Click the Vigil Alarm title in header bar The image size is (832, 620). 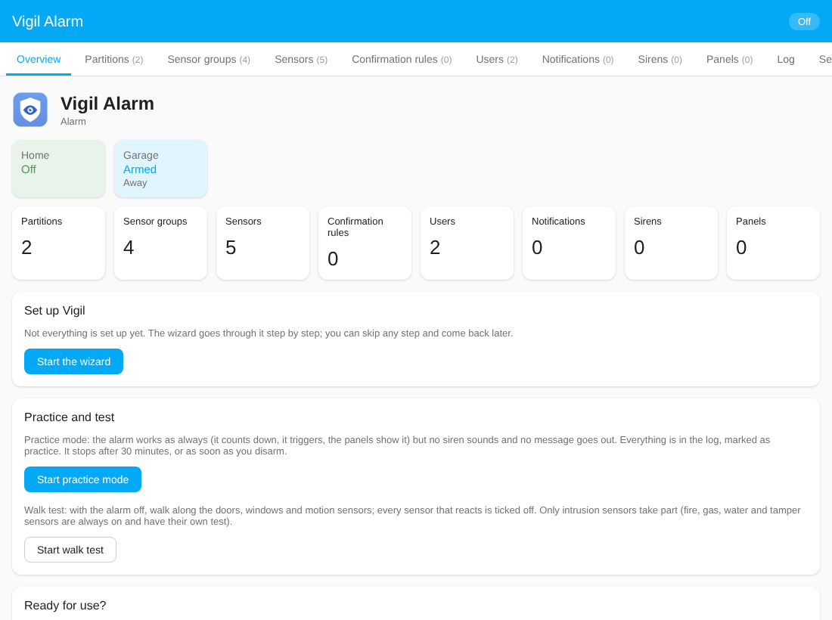(x=48, y=22)
